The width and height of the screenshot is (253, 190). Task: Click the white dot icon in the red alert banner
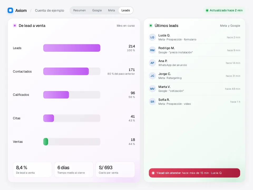153,173
